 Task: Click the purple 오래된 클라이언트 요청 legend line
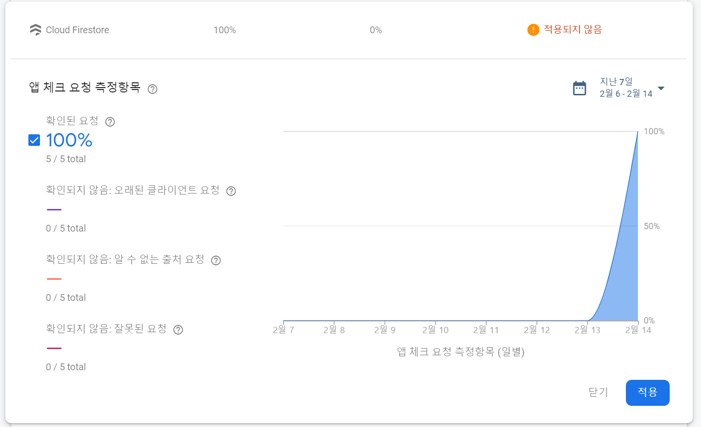tap(54, 210)
